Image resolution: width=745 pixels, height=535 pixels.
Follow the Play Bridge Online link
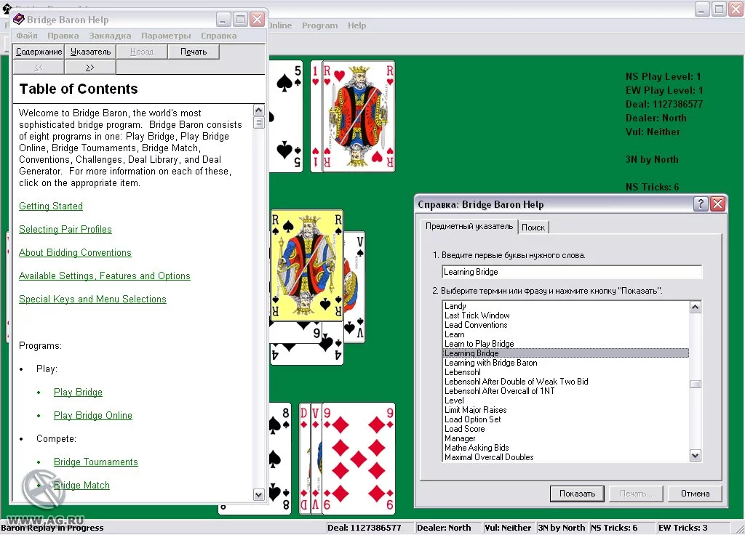[92, 415]
